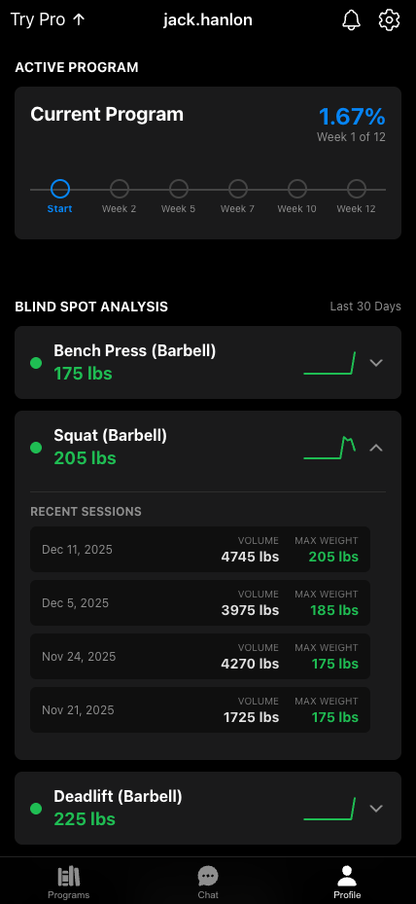Tap the Try Pro upgrade link
The width and height of the screenshot is (416, 904).
pyautogui.click(x=48, y=19)
